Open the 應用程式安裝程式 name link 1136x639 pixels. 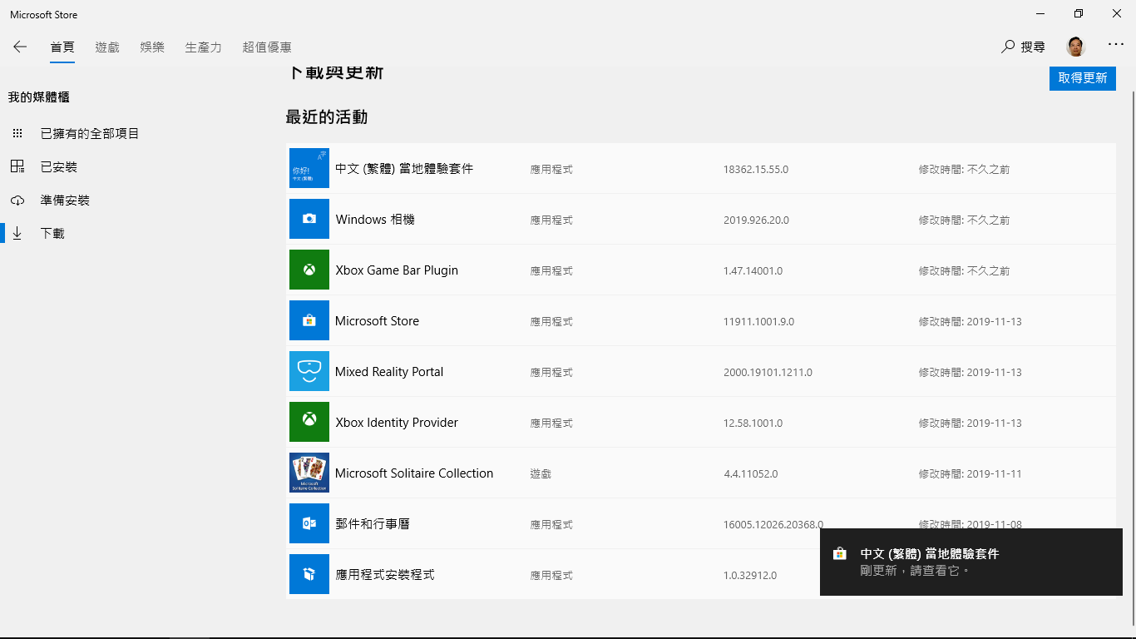(385, 574)
